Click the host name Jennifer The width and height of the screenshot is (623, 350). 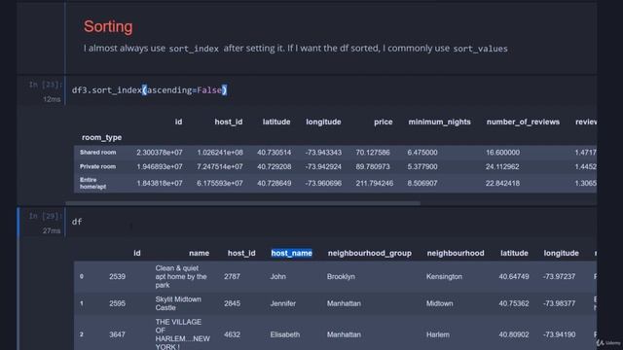tap(283, 303)
